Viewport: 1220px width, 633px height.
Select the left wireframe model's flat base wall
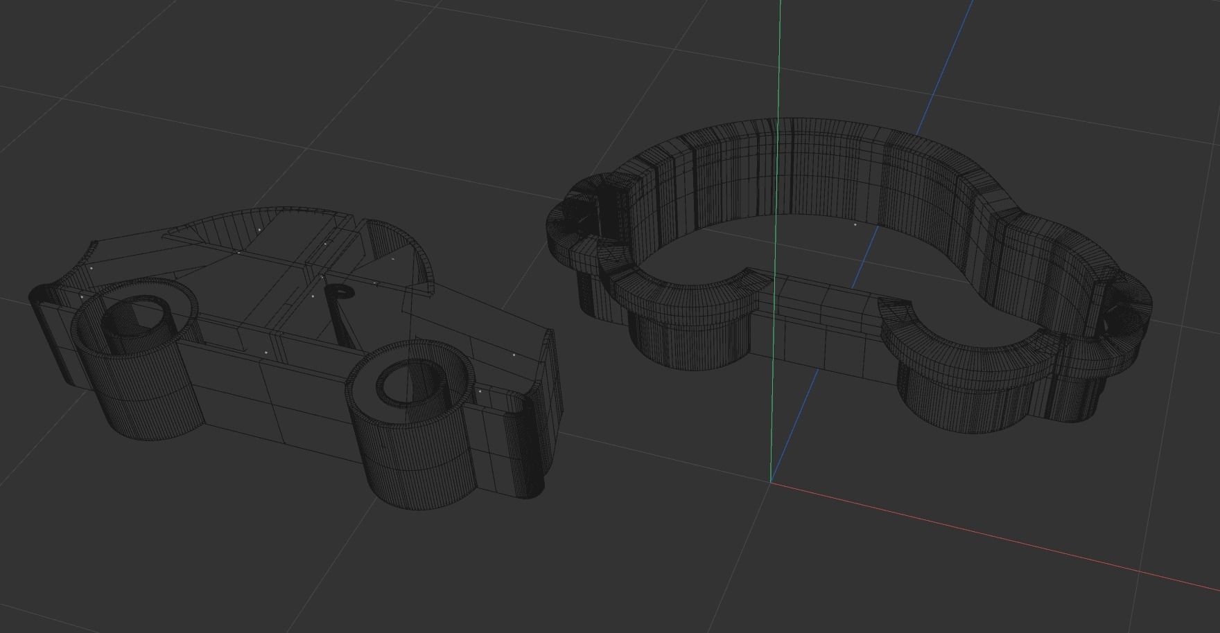(x=277, y=391)
